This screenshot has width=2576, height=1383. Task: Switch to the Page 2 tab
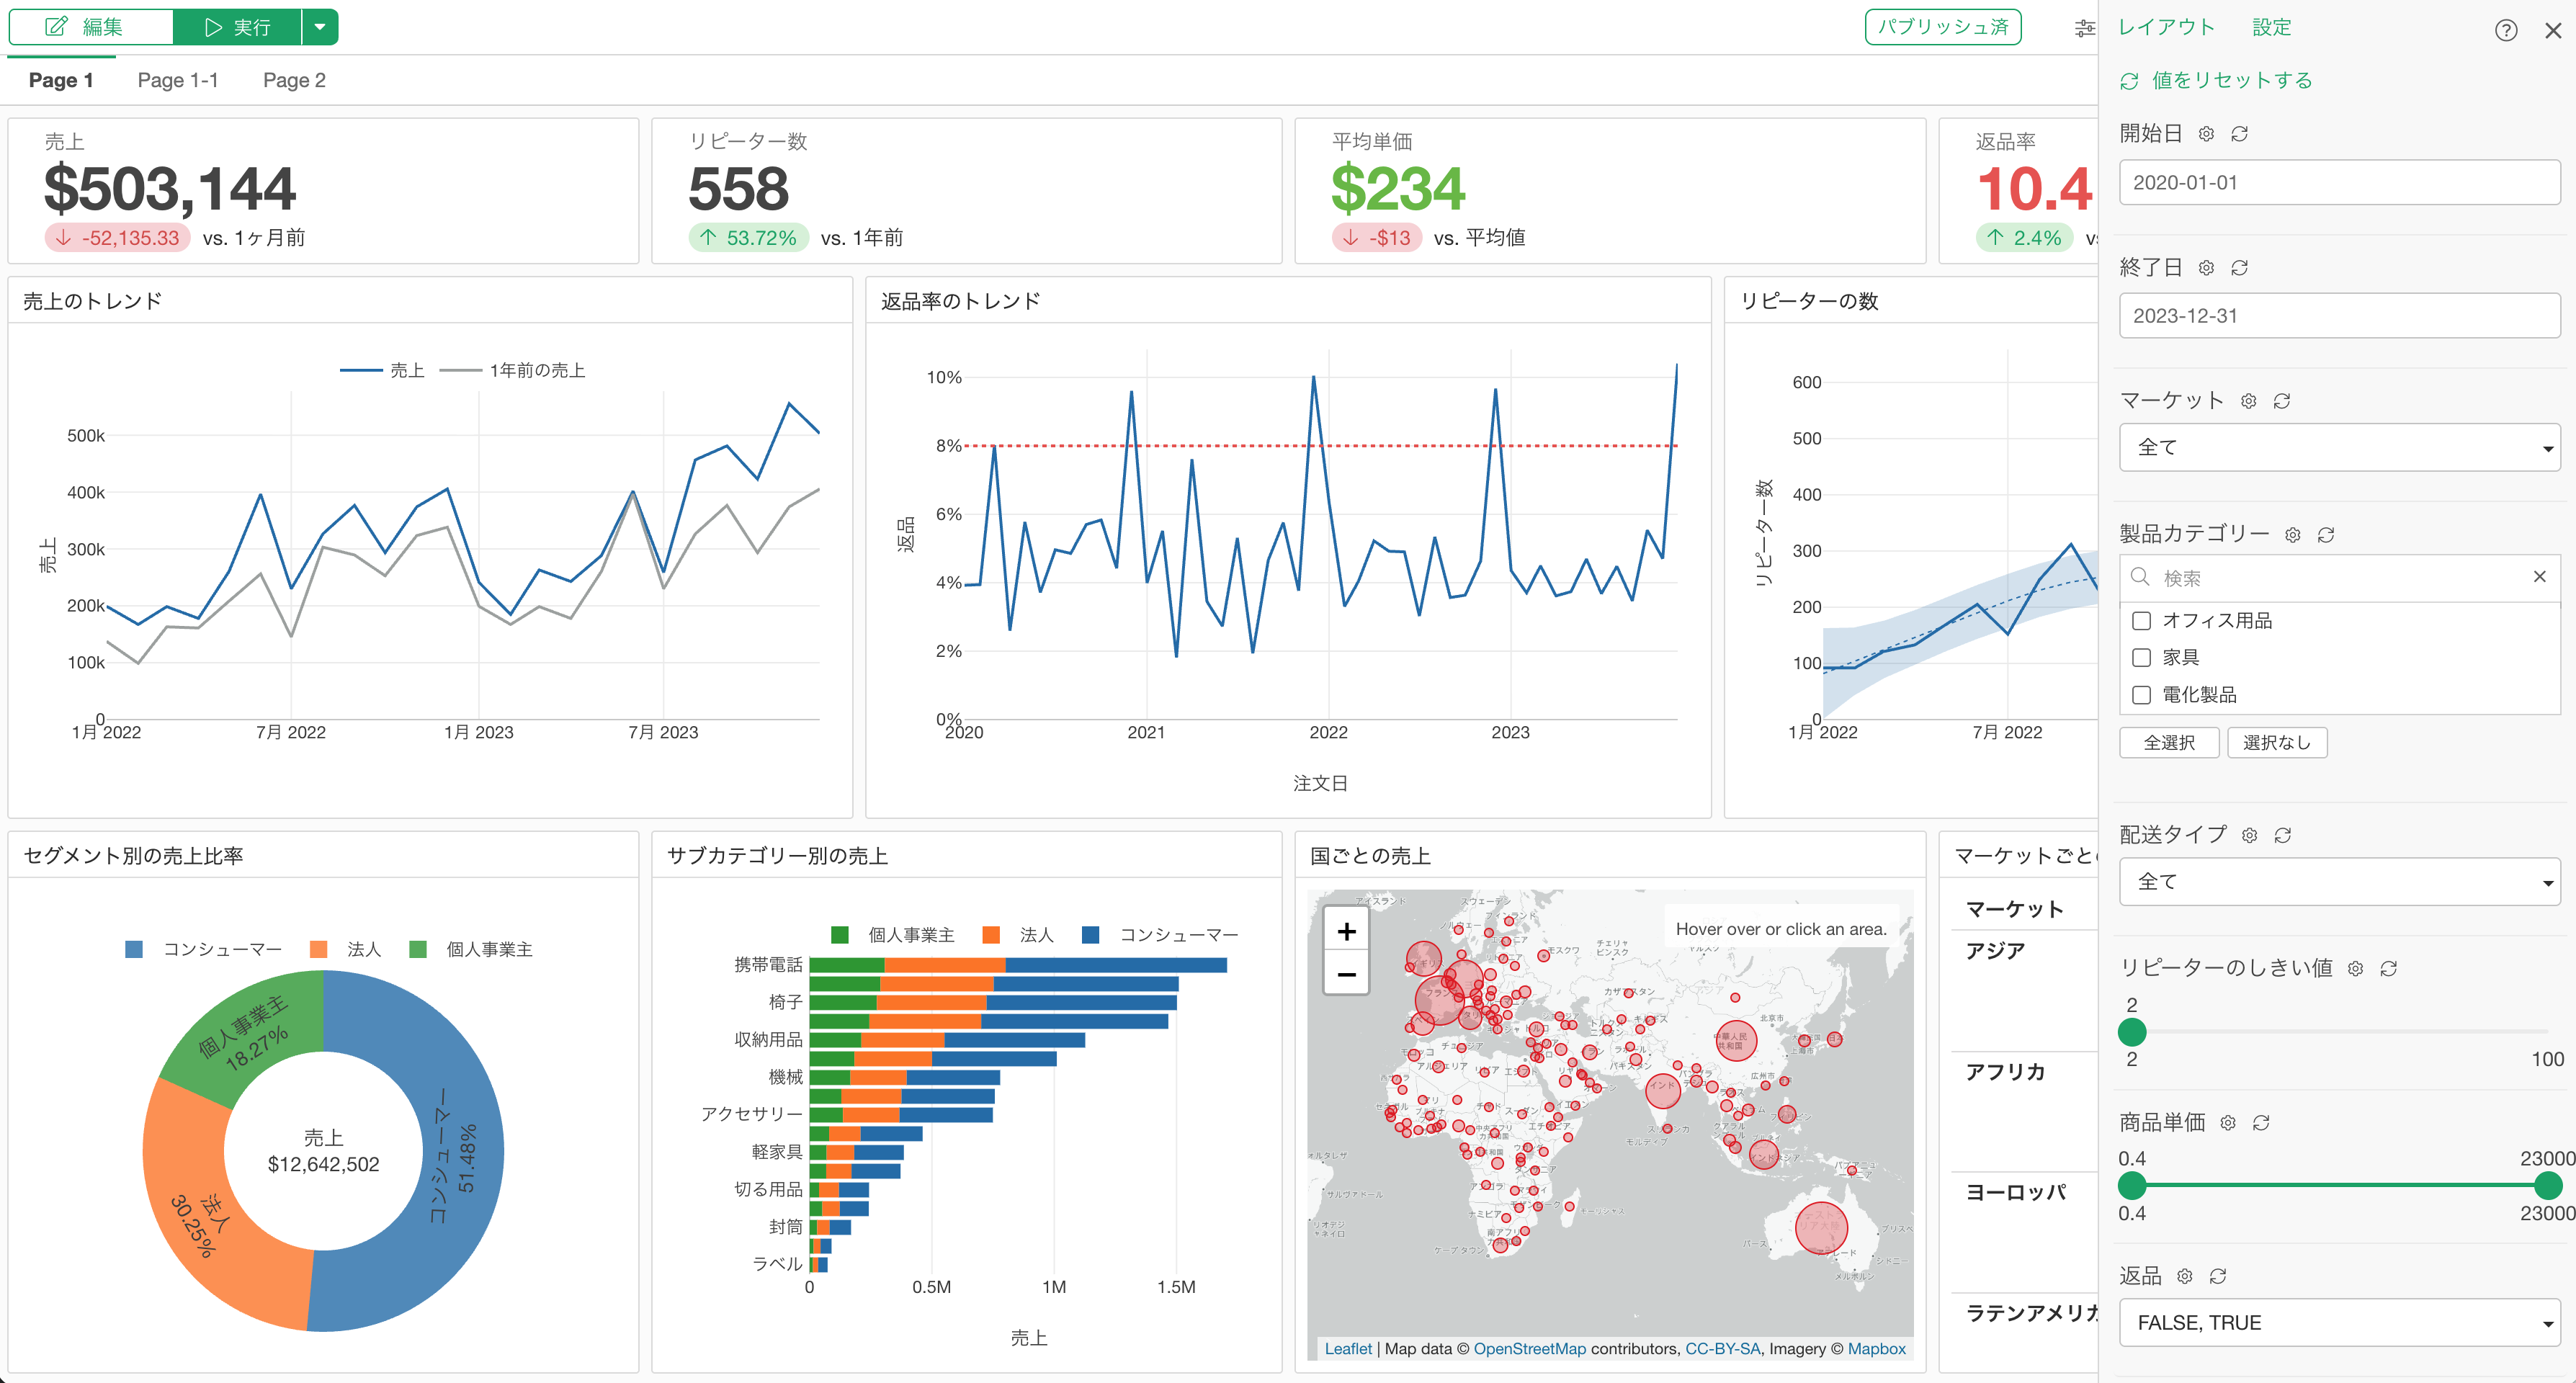click(294, 80)
